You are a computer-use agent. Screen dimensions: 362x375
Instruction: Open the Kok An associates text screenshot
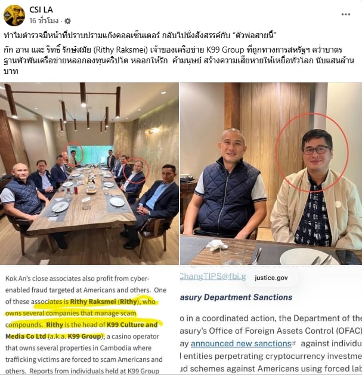(89, 320)
